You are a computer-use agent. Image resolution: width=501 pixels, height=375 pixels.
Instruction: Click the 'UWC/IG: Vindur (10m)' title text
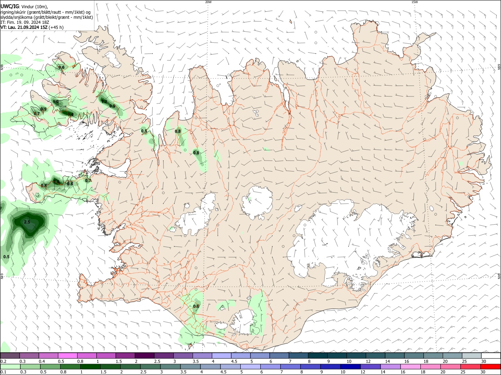[24, 7]
